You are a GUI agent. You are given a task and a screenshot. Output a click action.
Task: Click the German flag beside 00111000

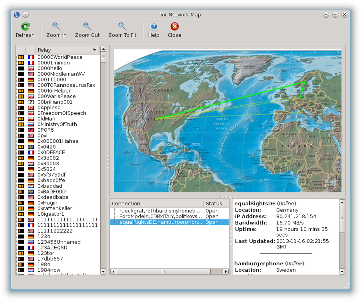(31, 80)
